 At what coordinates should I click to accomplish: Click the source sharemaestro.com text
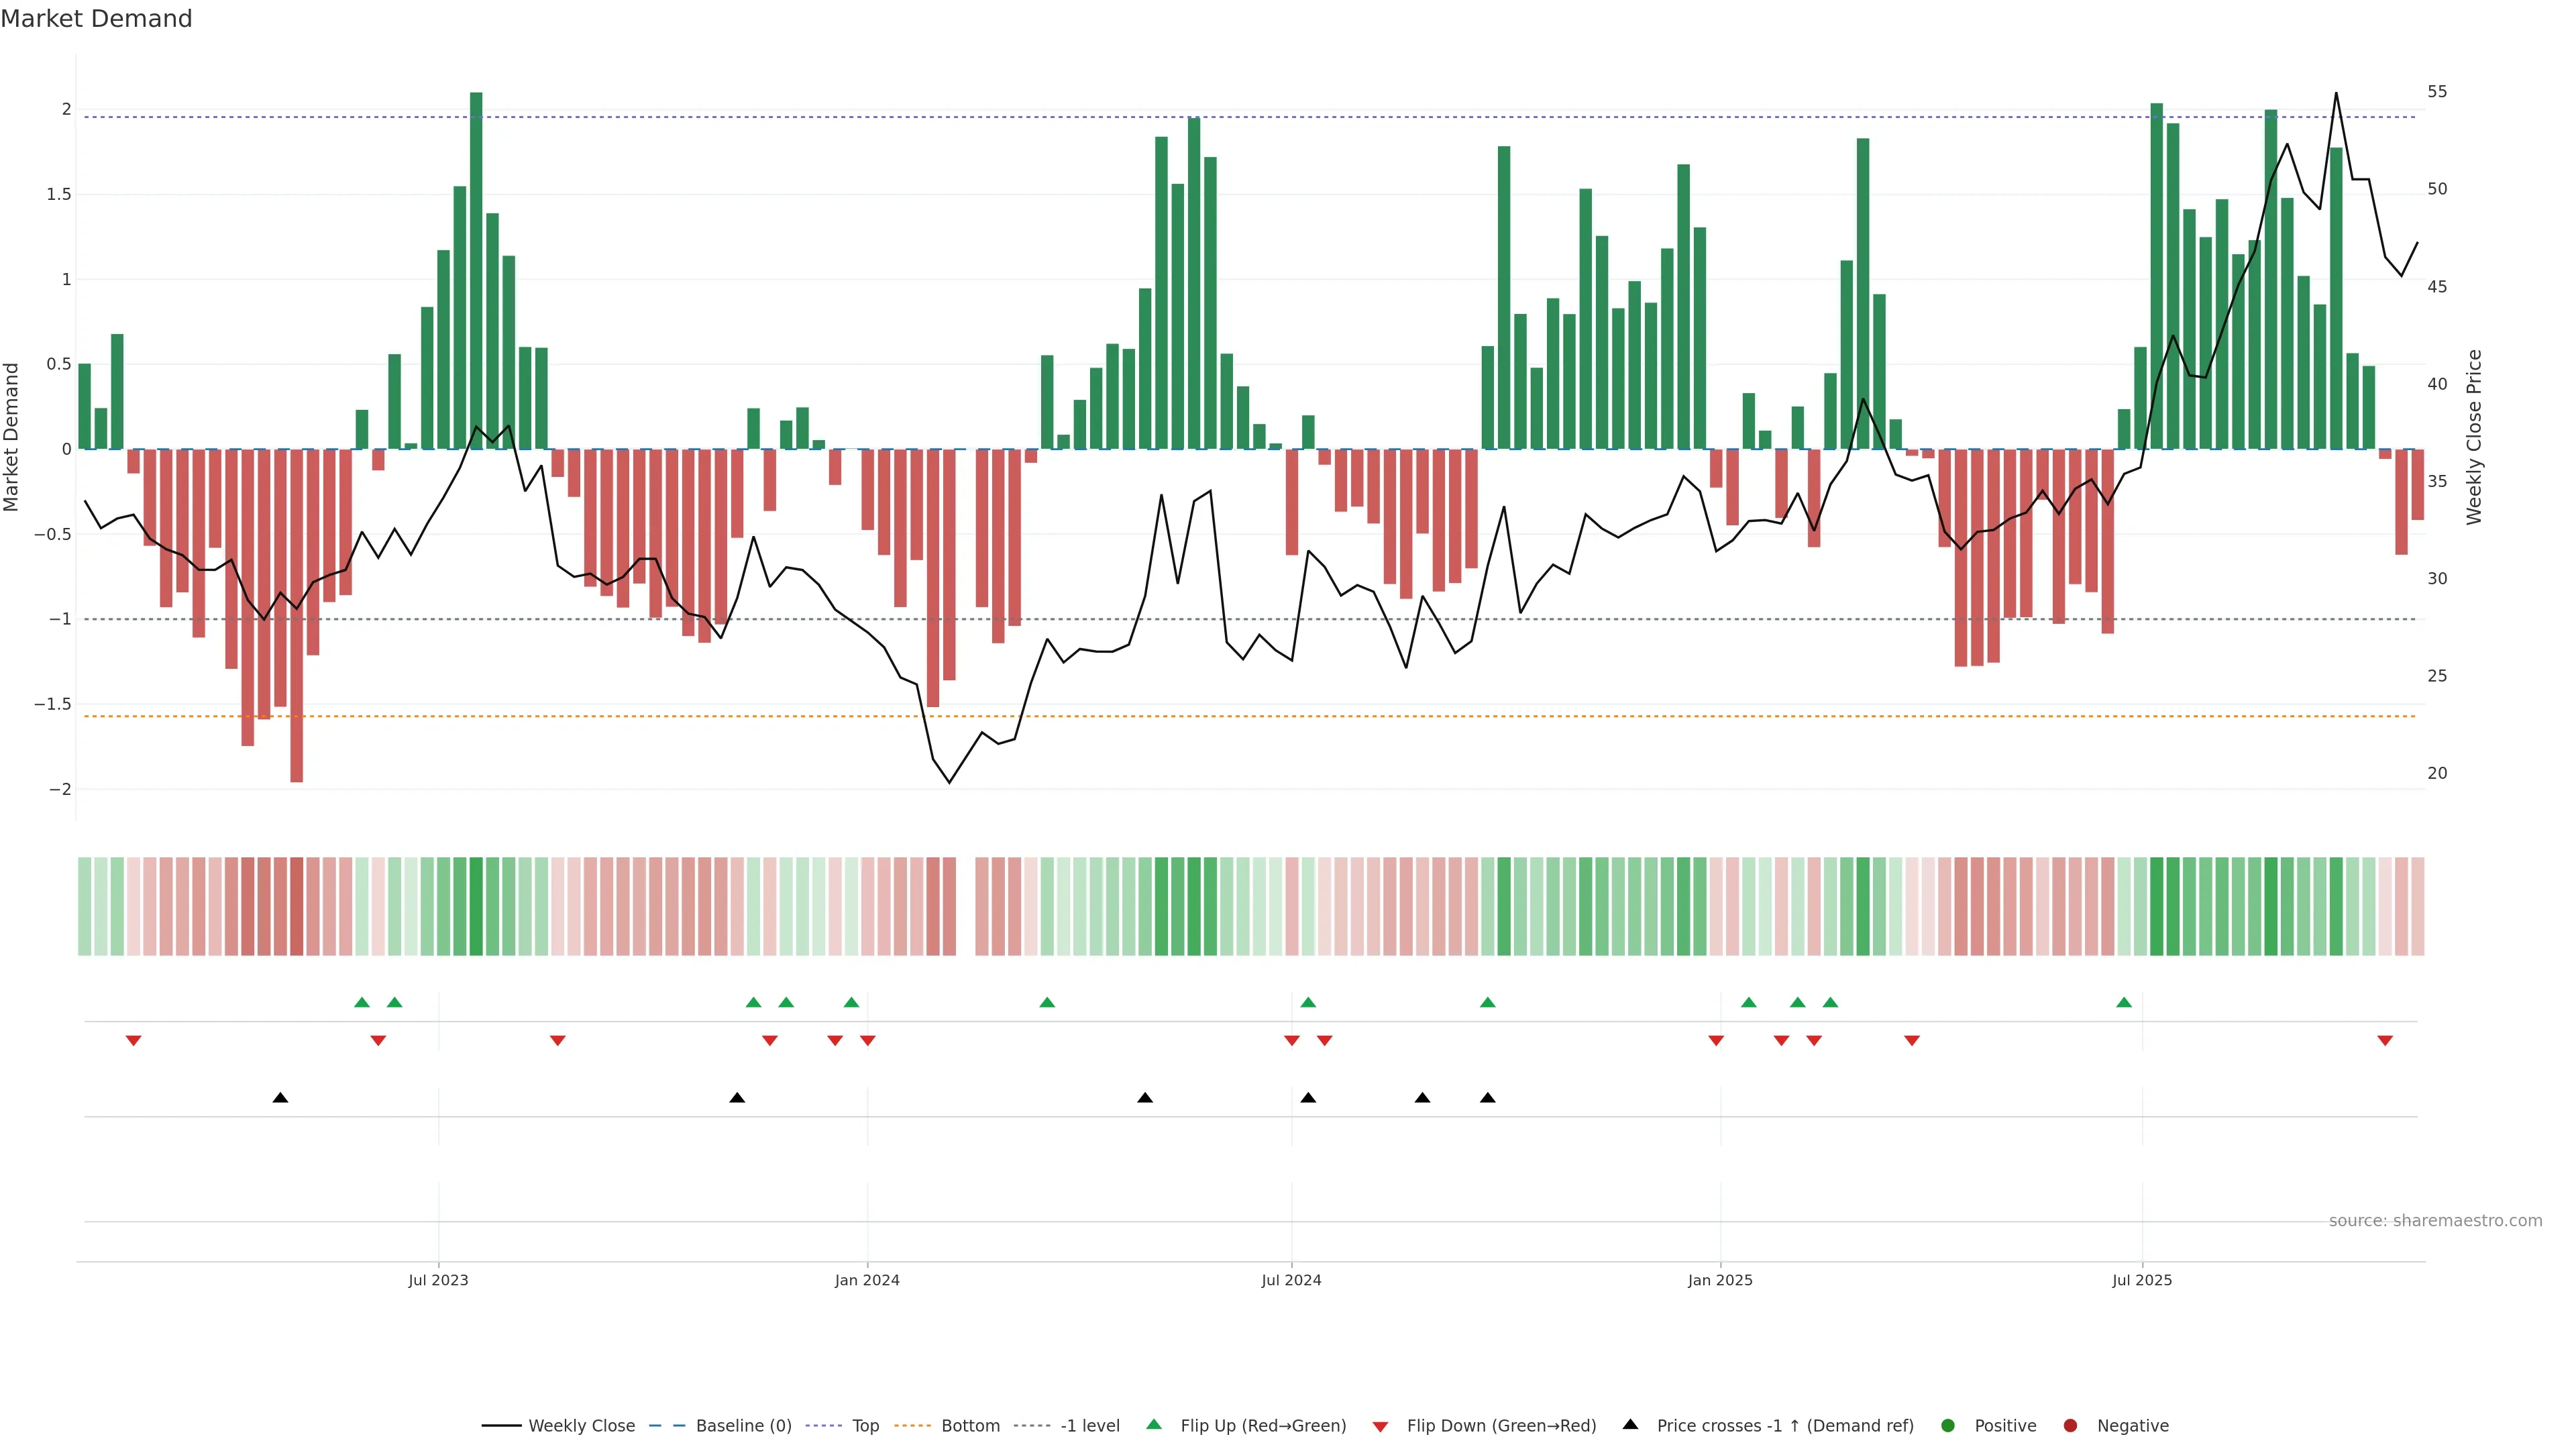tap(2435, 1221)
